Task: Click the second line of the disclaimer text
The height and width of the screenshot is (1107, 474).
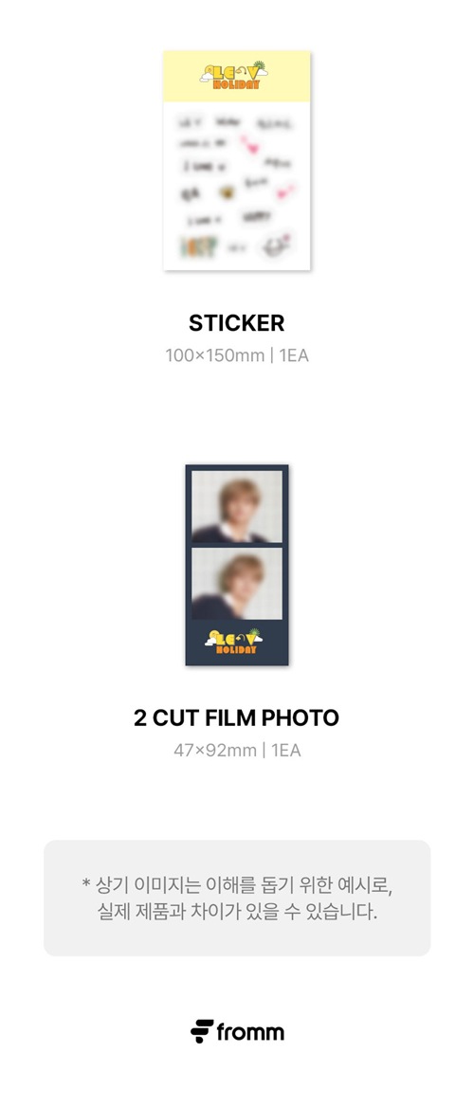Action: click(x=237, y=911)
